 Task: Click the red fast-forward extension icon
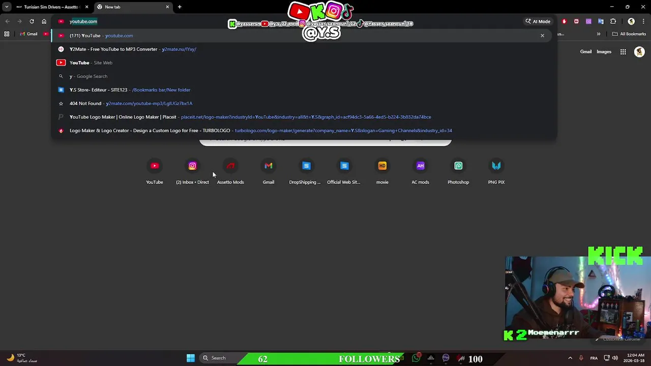[576, 21]
